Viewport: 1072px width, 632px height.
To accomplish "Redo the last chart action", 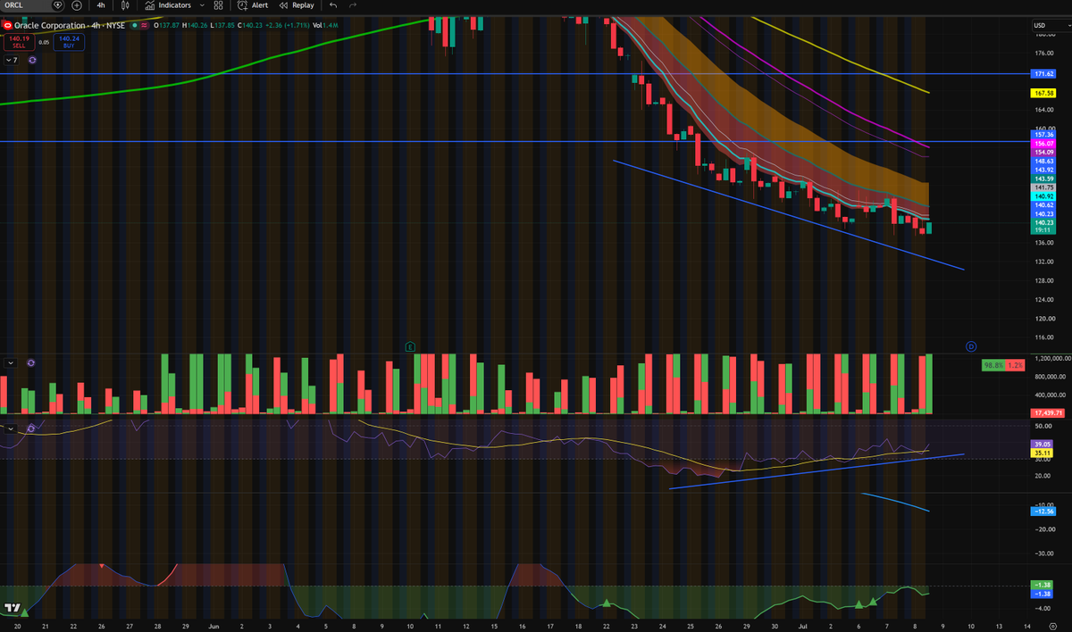I will pyautogui.click(x=354, y=5).
